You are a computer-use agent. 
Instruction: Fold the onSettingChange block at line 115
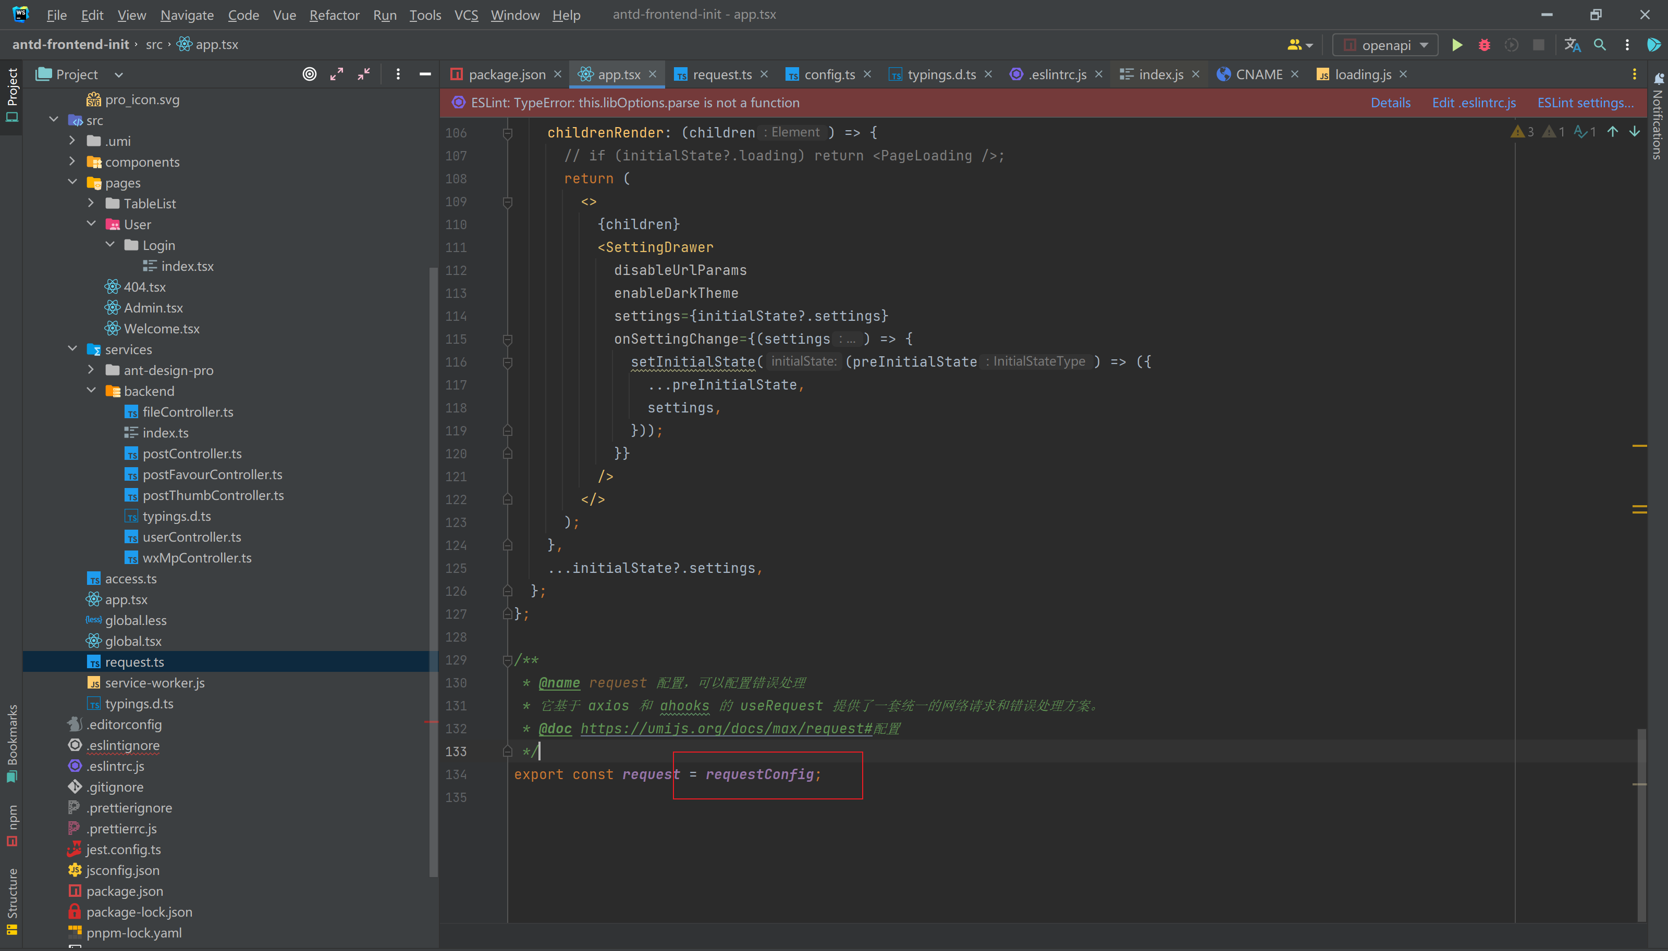pos(507,340)
